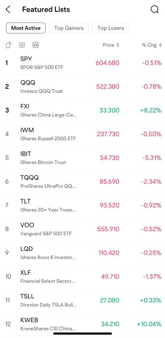The image size is (165, 338).
Task: Open VOO Vanguard S&P 500 ETF
Action: click(83, 229)
